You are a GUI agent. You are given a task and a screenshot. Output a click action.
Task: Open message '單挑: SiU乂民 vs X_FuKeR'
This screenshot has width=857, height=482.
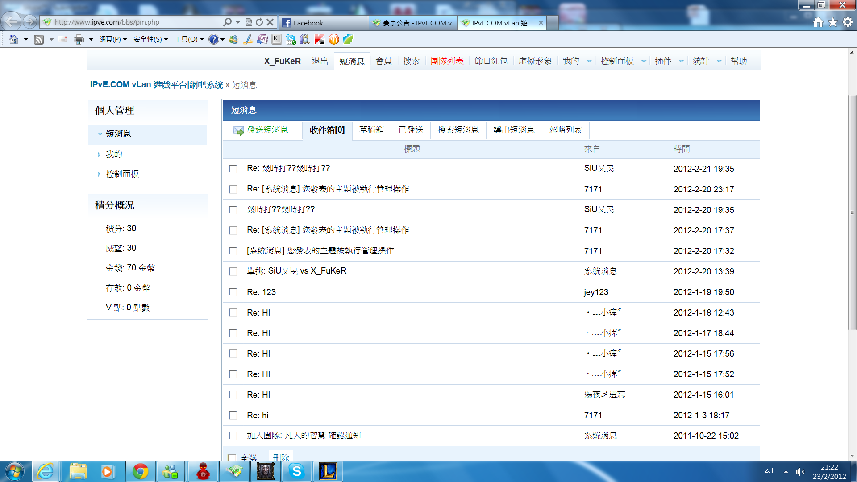pos(296,271)
